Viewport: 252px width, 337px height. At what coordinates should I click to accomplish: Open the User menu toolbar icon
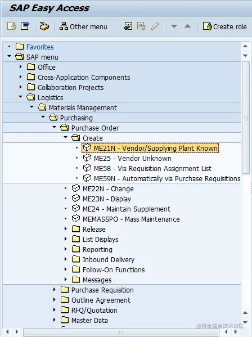(x=12, y=26)
